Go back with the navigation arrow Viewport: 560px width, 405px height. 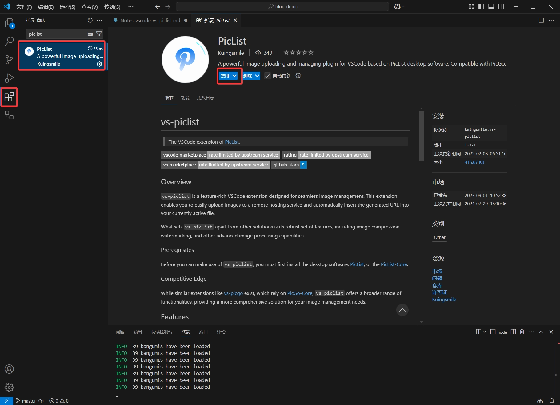tap(158, 6)
